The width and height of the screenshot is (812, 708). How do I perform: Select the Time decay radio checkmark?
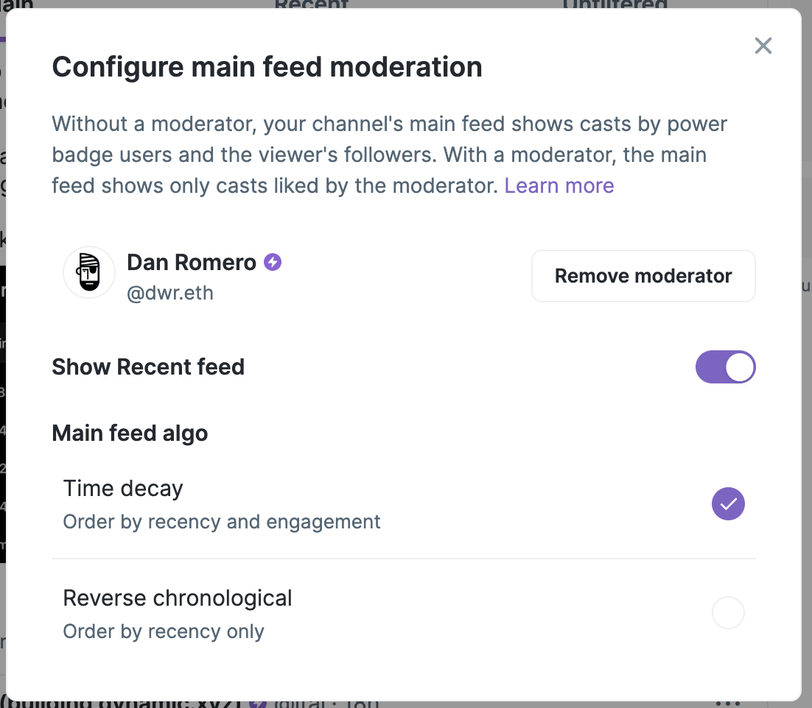(x=728, y=504)
